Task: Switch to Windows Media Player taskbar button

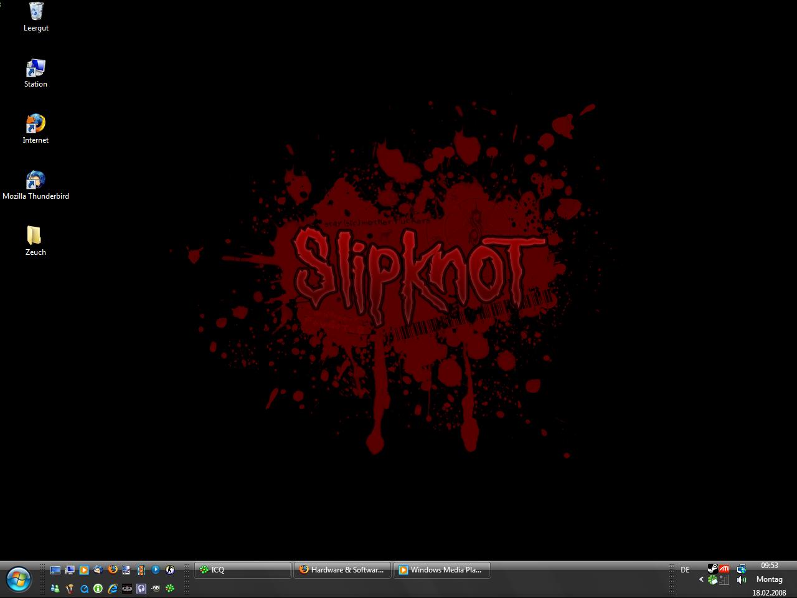Action: 441,570
